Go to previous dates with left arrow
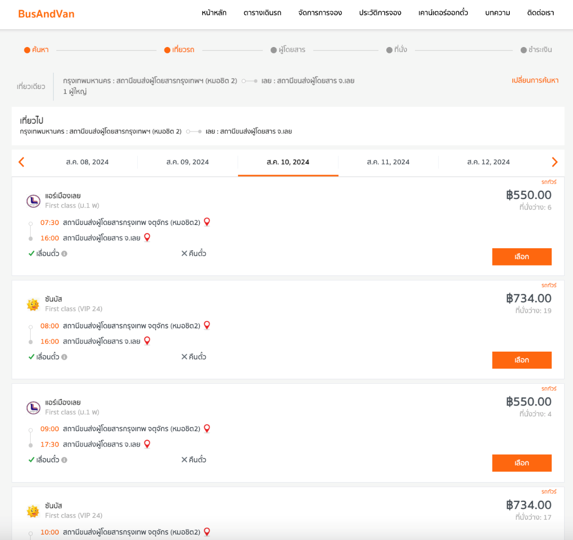This screenshot has width=573, height=540. 22,162
